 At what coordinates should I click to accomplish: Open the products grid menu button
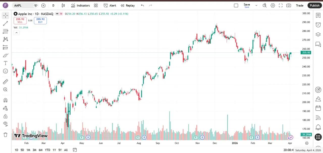pyautogui.click(x=318, y=137)
